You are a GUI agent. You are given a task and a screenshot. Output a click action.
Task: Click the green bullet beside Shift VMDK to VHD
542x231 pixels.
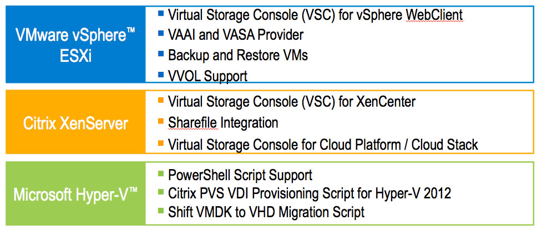160,211
